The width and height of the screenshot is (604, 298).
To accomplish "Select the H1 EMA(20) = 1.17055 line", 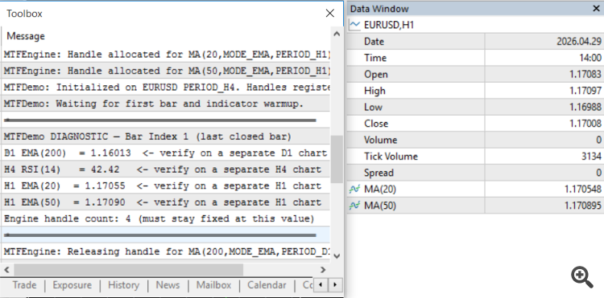I will click(x=166, y=186).
